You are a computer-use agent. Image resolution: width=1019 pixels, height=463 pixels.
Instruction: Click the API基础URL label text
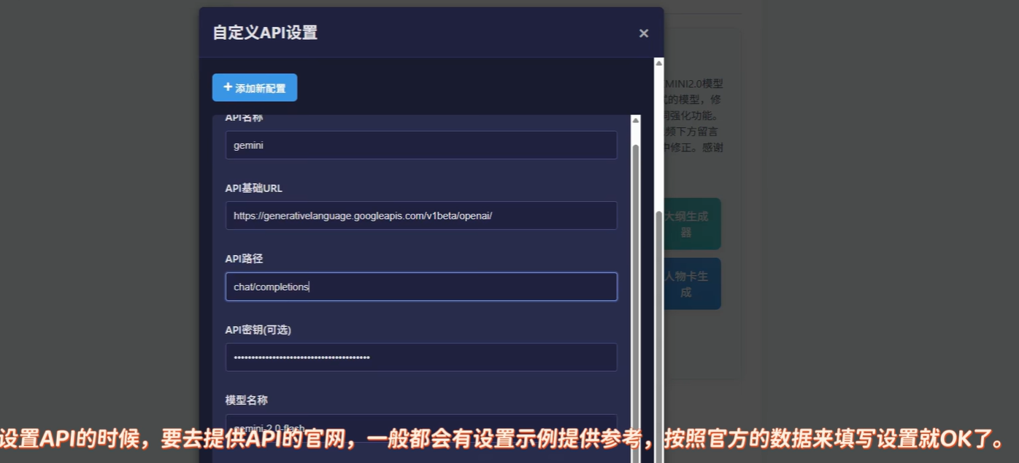tap(253, 188)
